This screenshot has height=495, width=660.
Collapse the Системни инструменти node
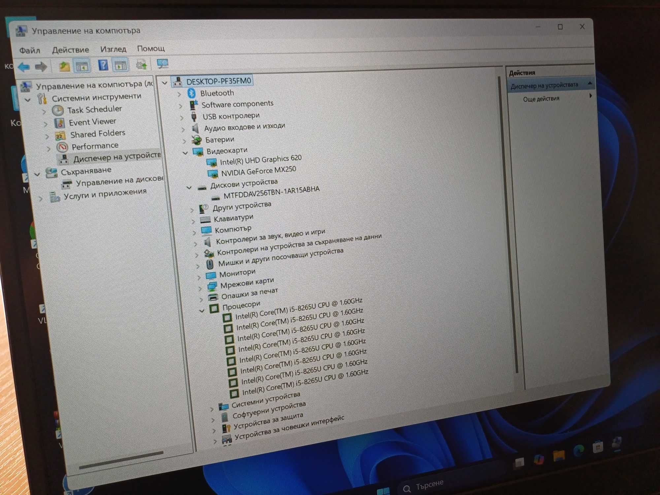tap(28, 100)
